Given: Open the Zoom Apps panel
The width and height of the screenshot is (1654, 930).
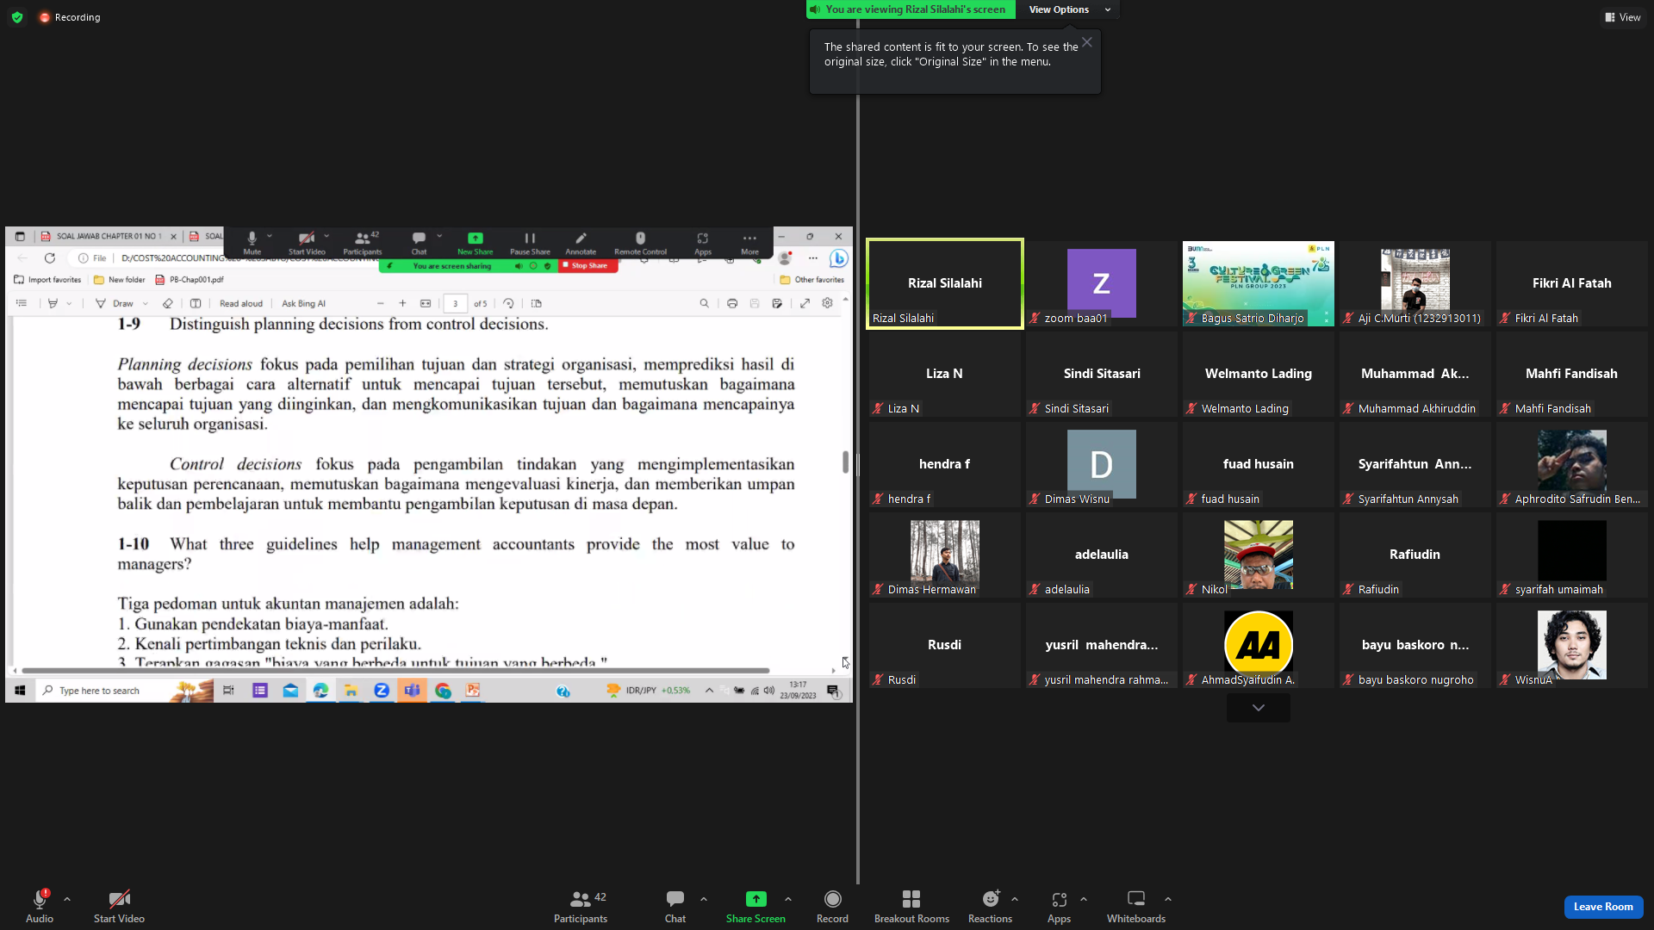Looking at the screenshot, I should [x=1059, y=906].
